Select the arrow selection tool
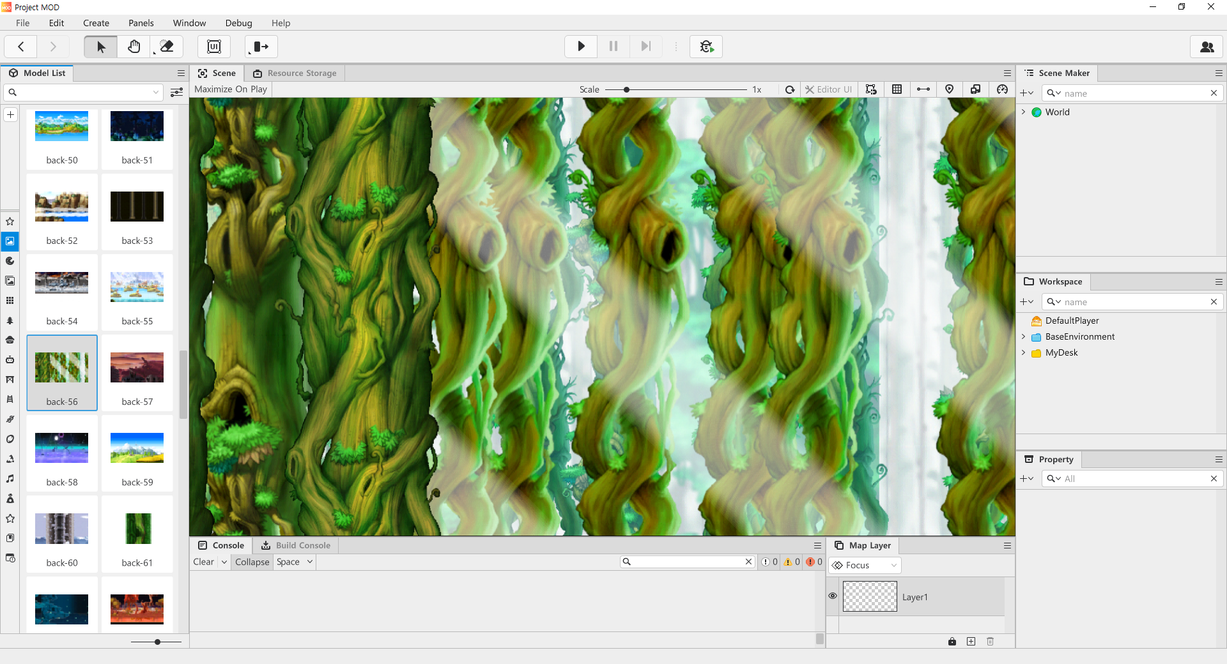 point(101,47)
